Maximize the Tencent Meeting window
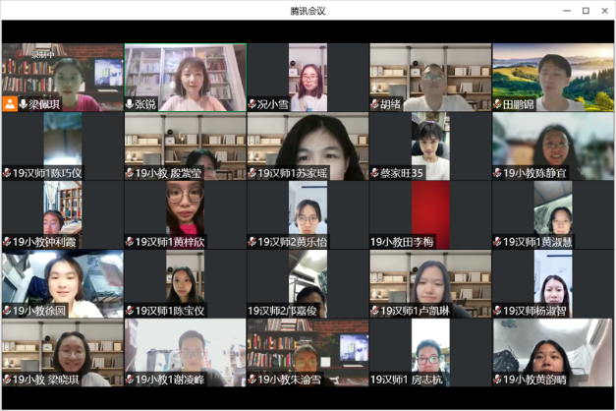This screenshot has width=616, height=411. (x=586, y=11)
